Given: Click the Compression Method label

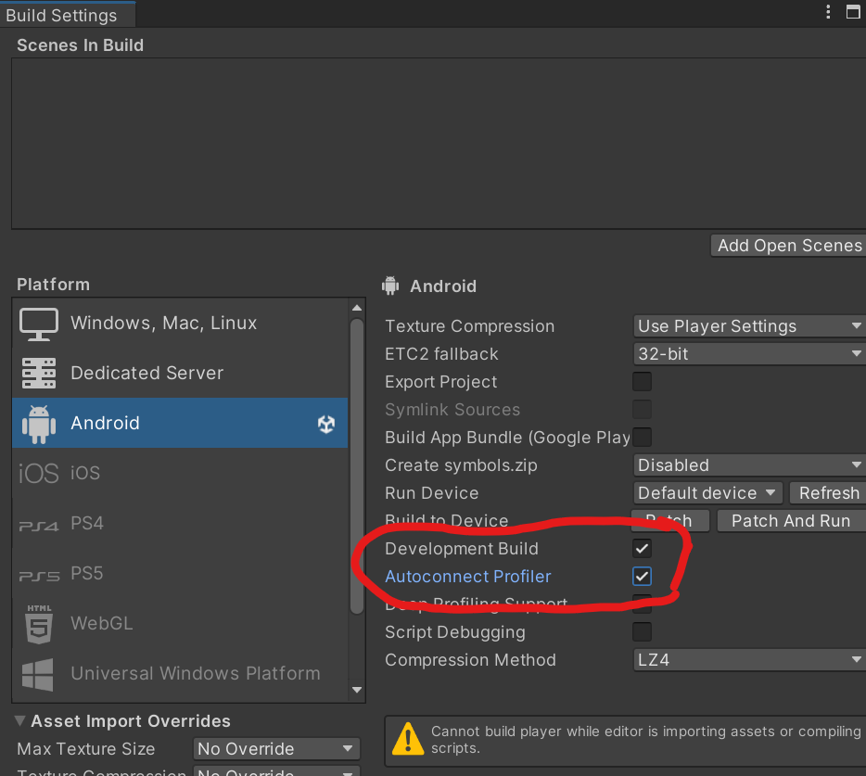Looking at the screenshot, I should tap(470, 659).
